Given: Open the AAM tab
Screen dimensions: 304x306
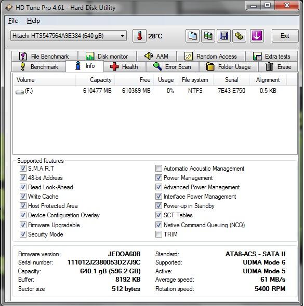Looking at the screenshot, I should tap(156, 56).
